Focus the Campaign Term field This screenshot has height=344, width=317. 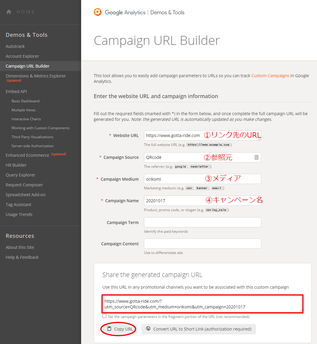(x=202, y=222)
